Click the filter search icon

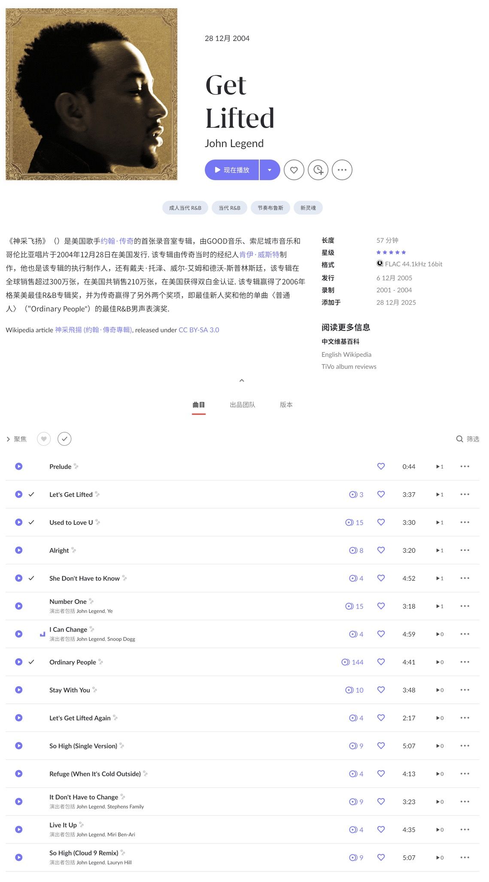tap(459, 439)
